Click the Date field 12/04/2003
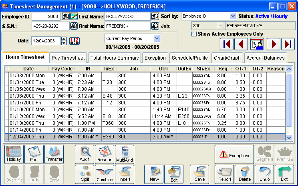The image size is (298, 186). 46,41
